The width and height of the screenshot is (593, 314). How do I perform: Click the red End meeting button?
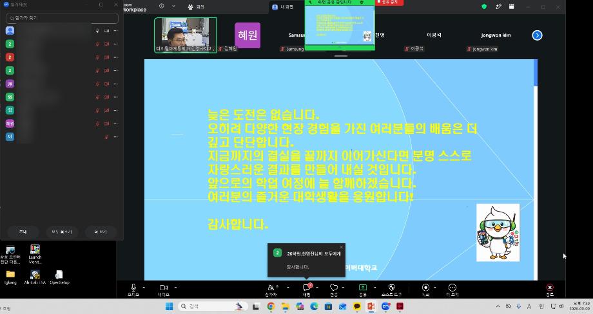tap(550, 290)
